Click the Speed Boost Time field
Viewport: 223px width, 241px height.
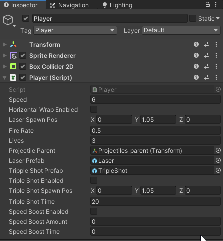coord(155,232)
